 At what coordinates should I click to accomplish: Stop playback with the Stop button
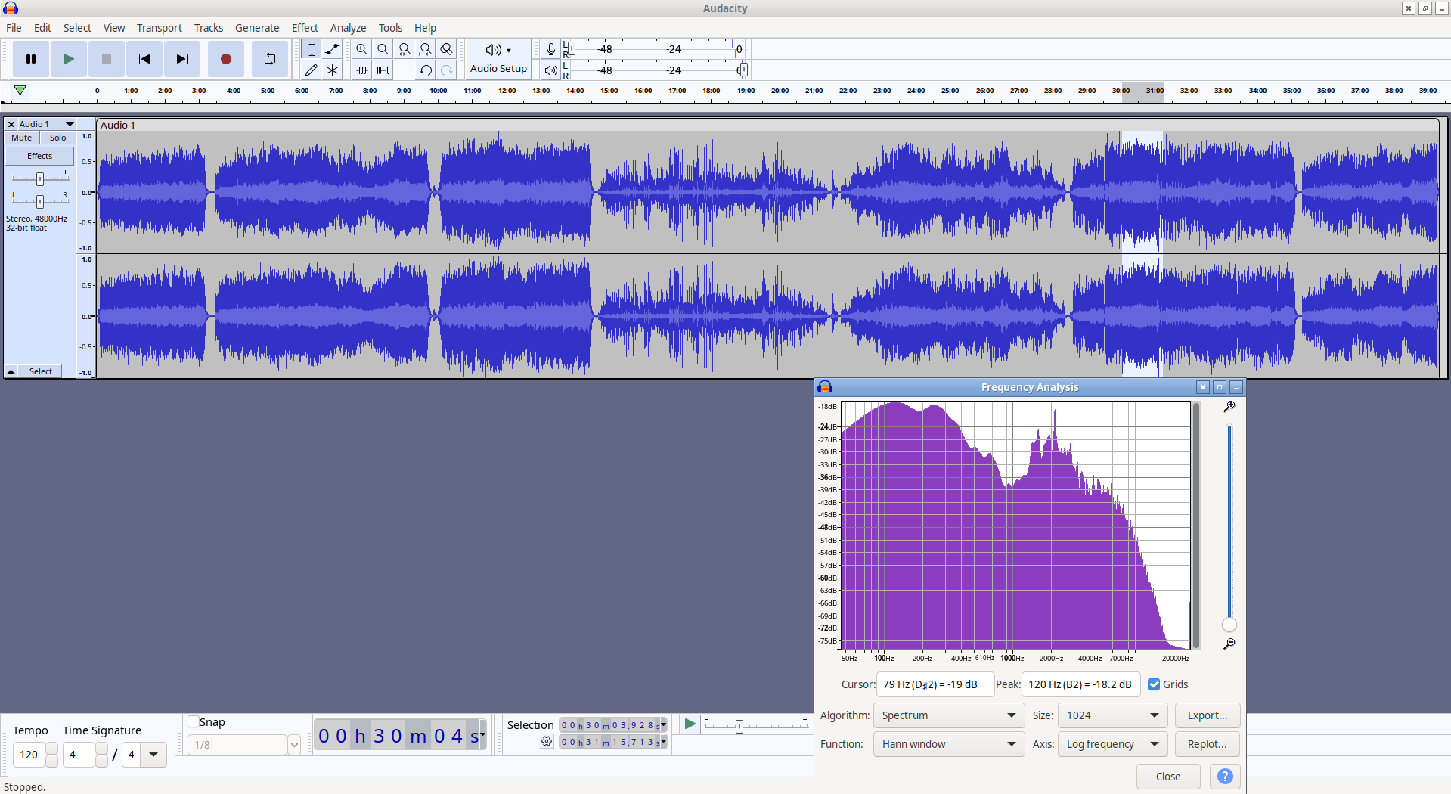107,59
